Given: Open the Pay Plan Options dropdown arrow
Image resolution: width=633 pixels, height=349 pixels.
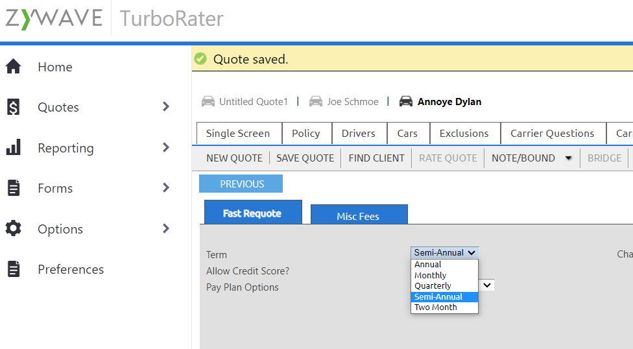Looking at the screenshot, I should tap(487, 285).
